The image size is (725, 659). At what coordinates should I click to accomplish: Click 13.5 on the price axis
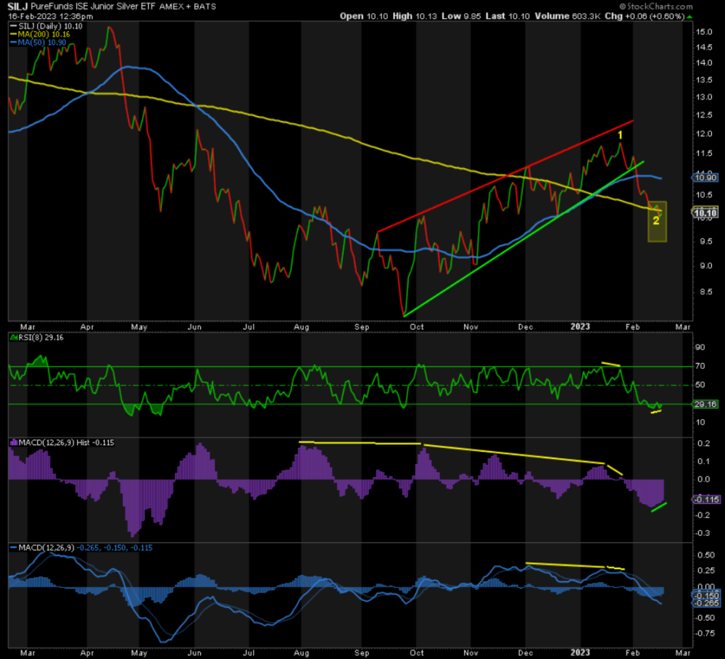[704, 80]
